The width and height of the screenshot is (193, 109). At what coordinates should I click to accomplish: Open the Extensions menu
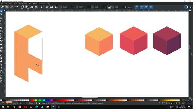(x=42, y=4)
